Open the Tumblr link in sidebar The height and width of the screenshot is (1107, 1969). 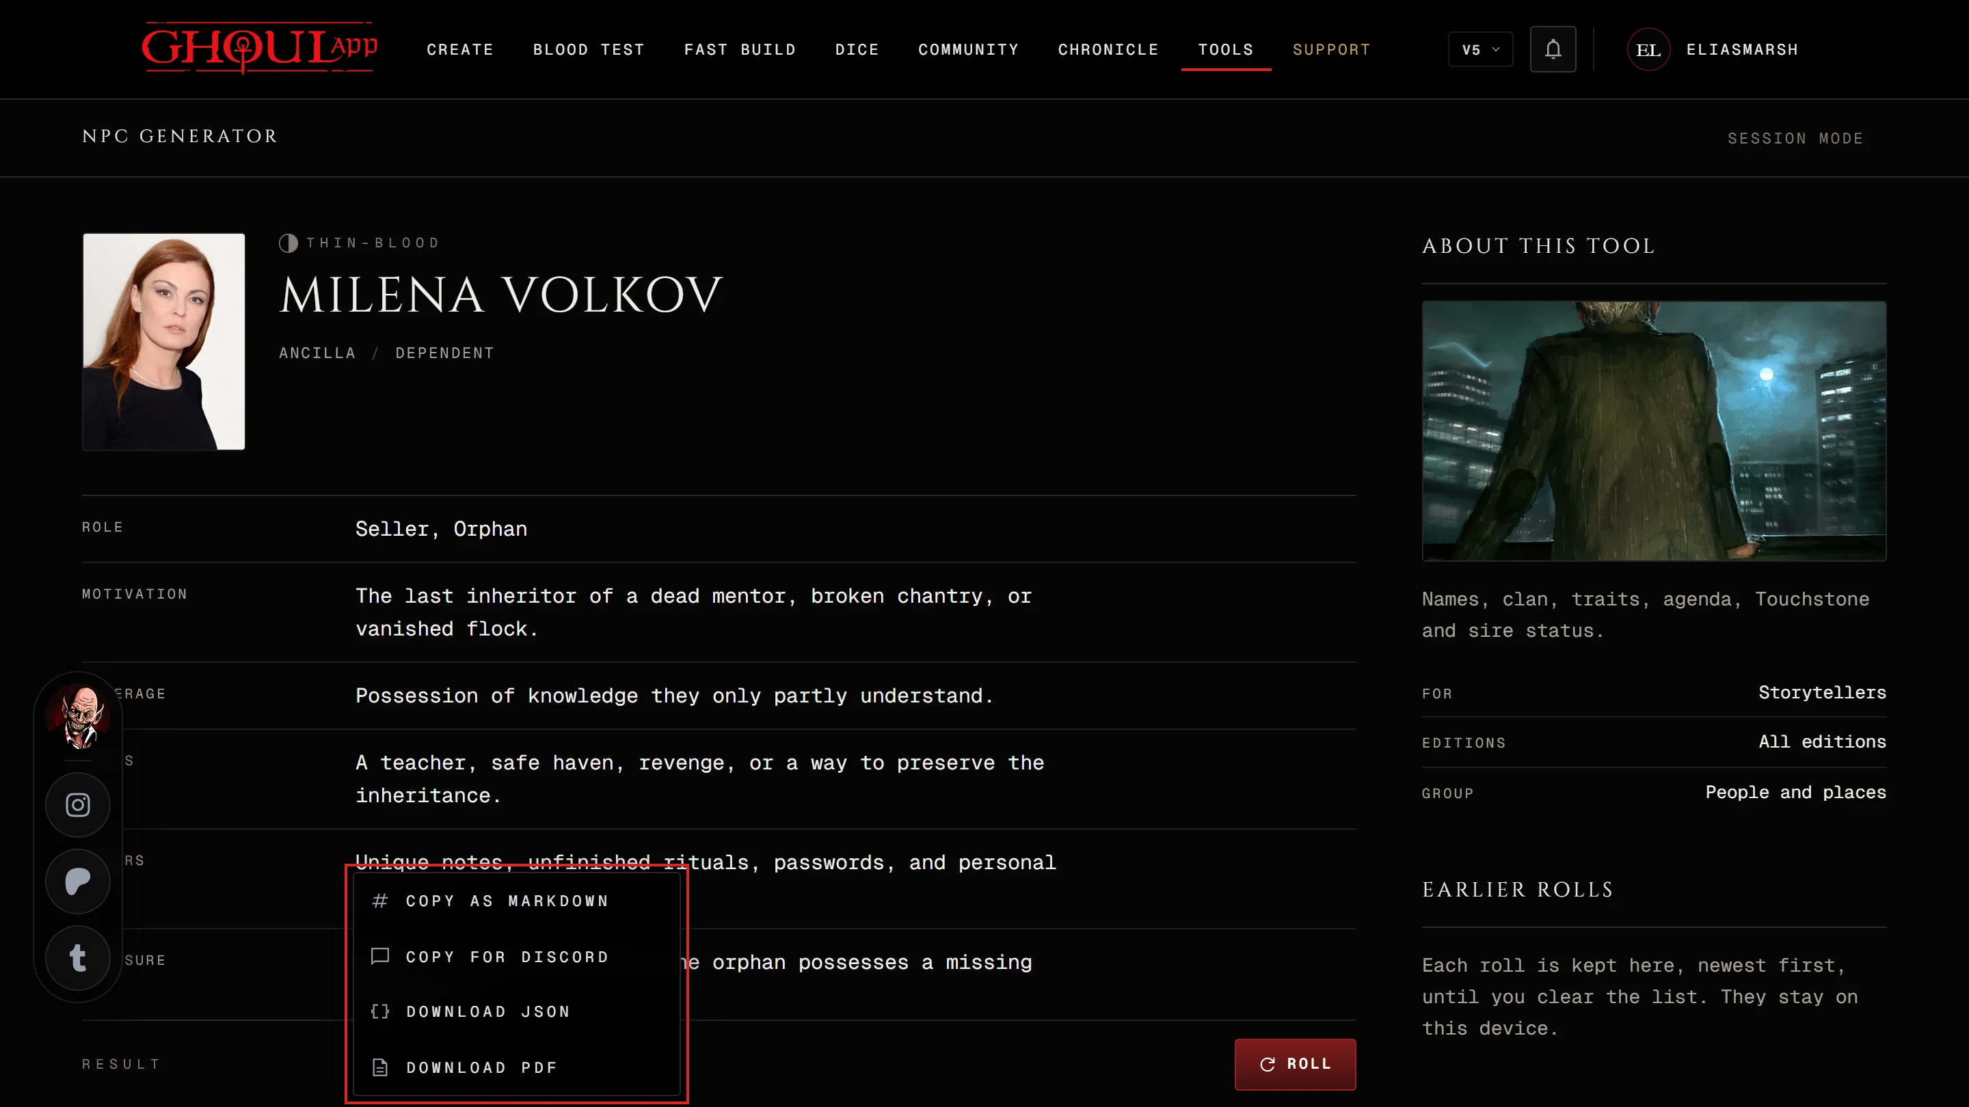(x=78, y=957)
